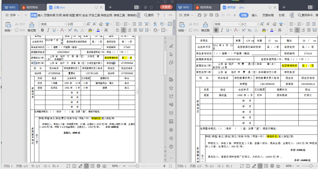This screenshot has height=169, width=318.
Task: Open 插入 tab in left WPS window
Action: point(40,15)
